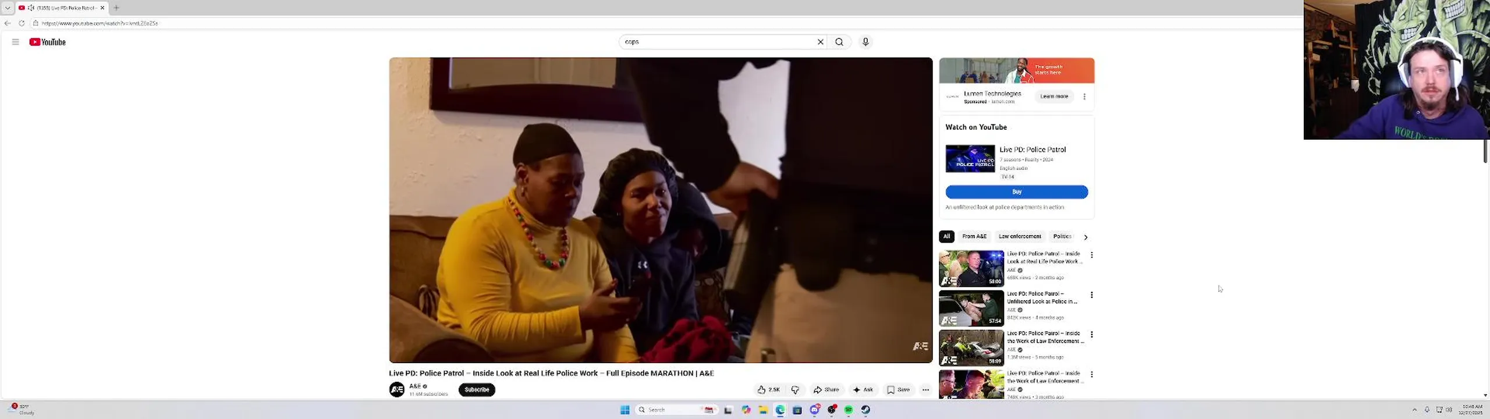Image resolution: width=1490 pixels, height=419 pixels.
Task: Click the page vertical scrollbar thumb
Action: (1485, 151)
